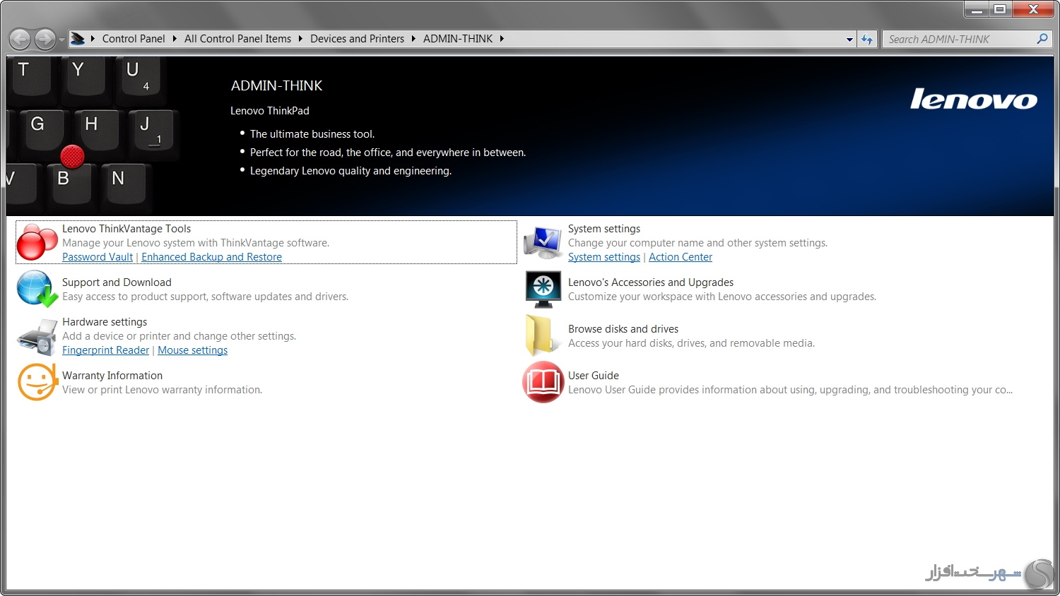The width and height of the screenshot is (1060, 596).
Task: Open the Hardware settings printer icon
Action: click(37, 337)
